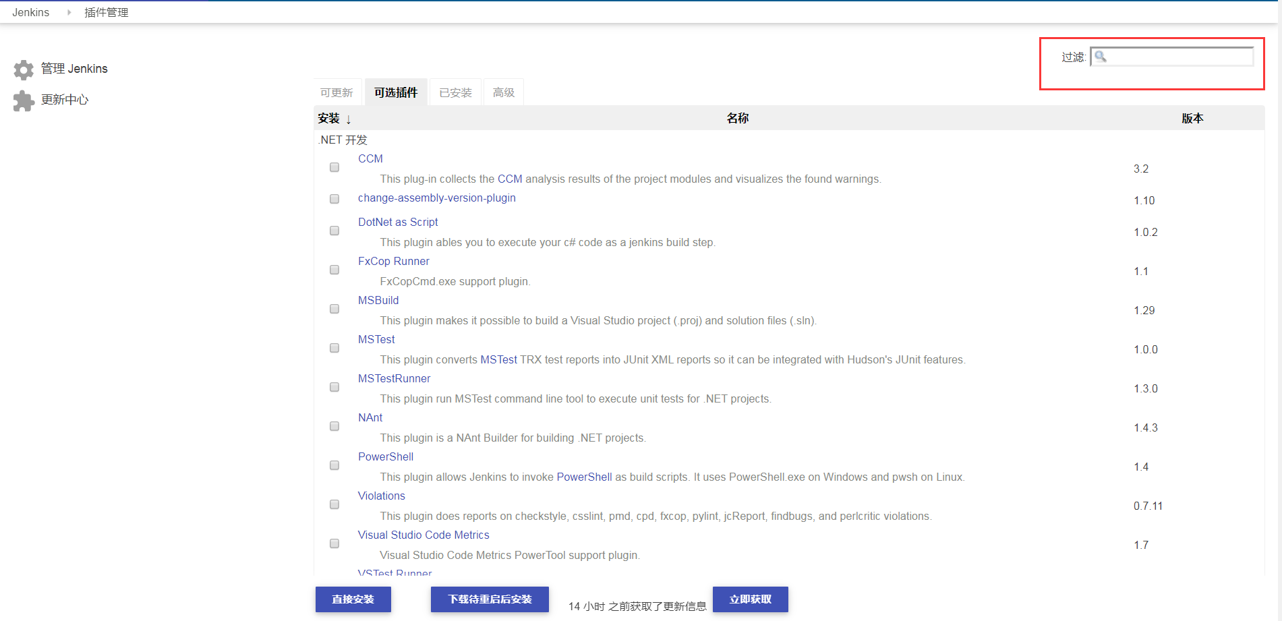Switch to the 可更新 tab
Screen dimensions: 1282x621
337,92
